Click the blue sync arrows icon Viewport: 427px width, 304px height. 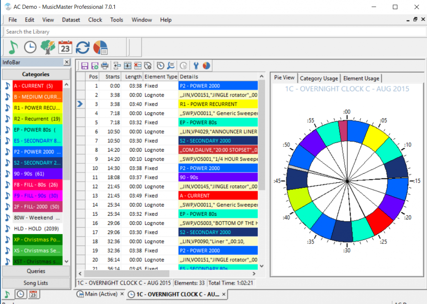(83, 47)
